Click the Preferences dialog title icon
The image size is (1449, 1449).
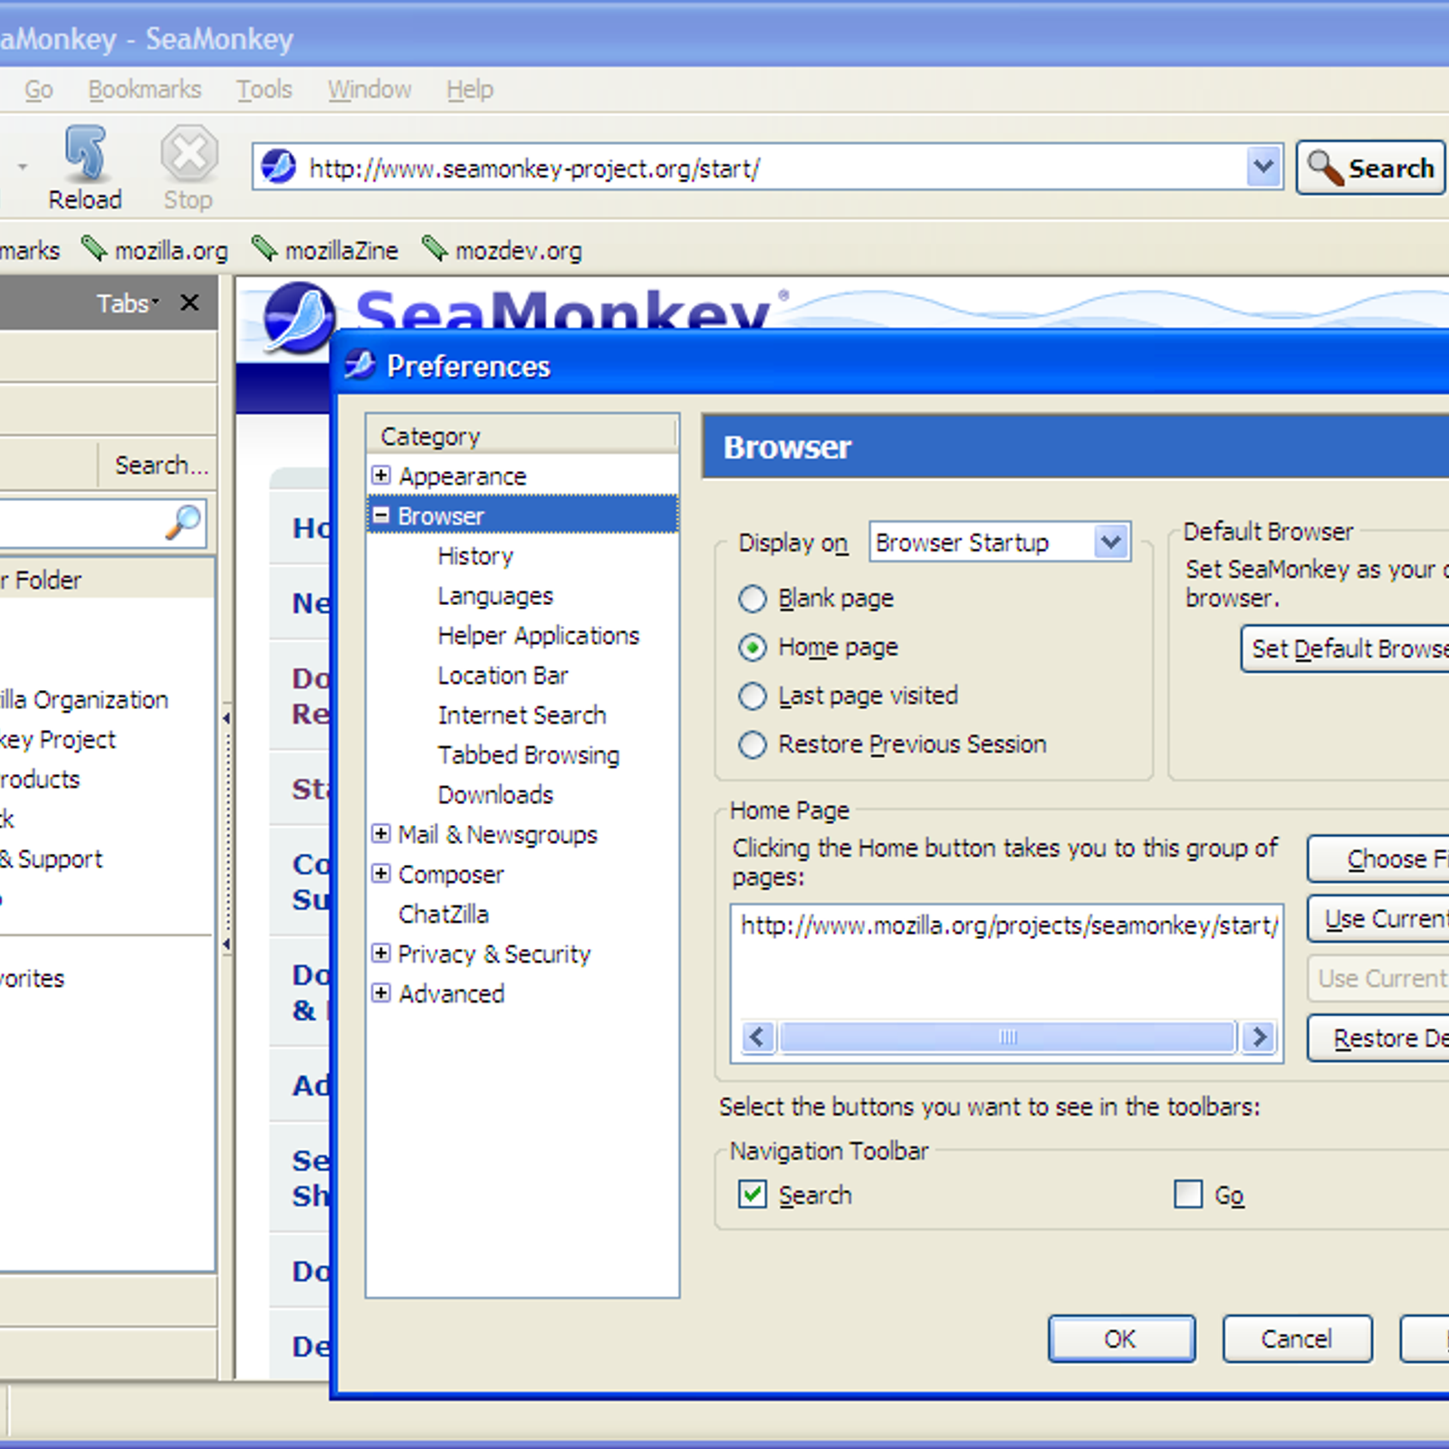point(360,365)
